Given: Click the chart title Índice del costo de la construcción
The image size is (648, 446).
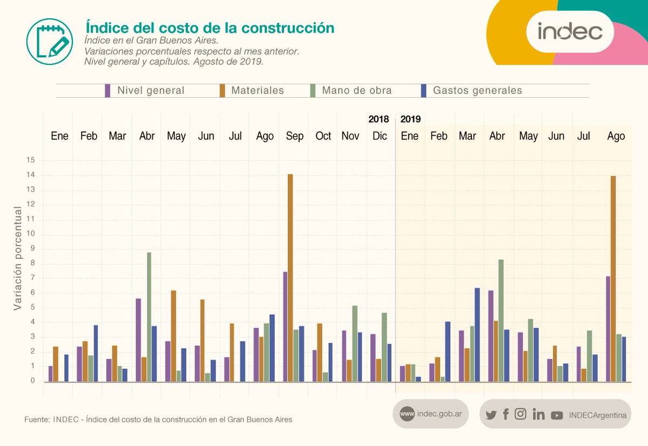Looking at the screenshot, I should coord(210,28).
